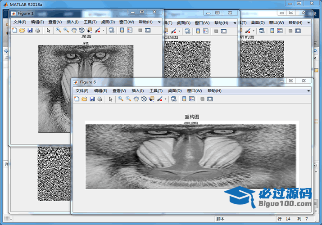Show Plot Tools and dock Figure 6

point(210,99)
